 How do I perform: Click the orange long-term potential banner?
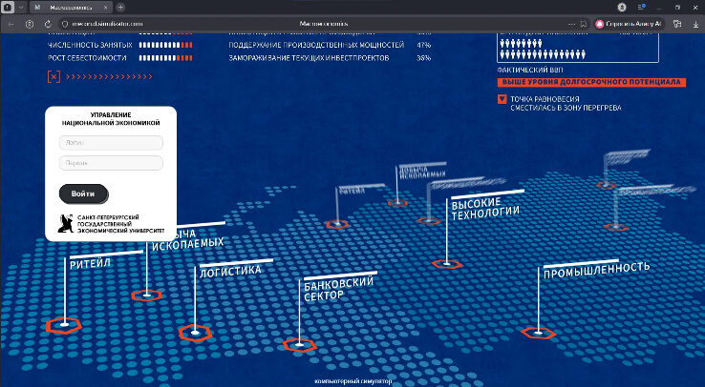click(x=591, y=83)
